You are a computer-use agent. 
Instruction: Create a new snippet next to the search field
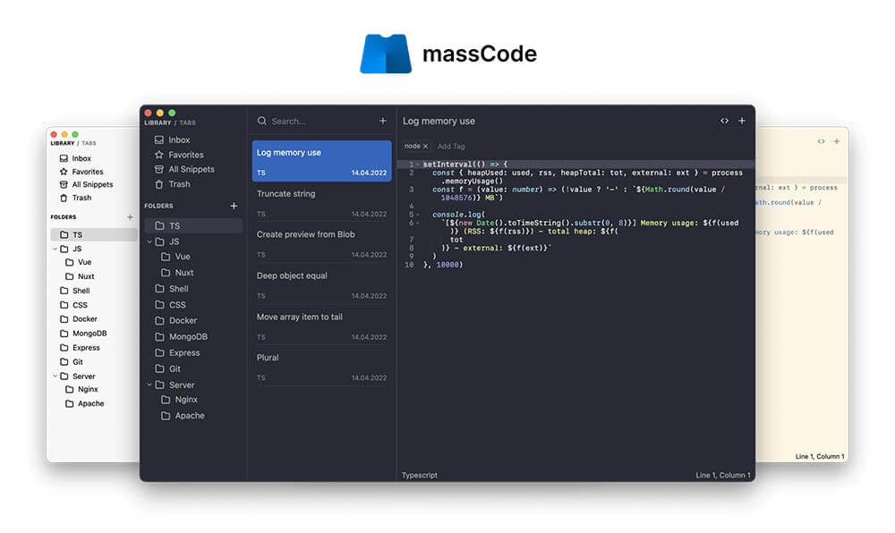(383, 121)
